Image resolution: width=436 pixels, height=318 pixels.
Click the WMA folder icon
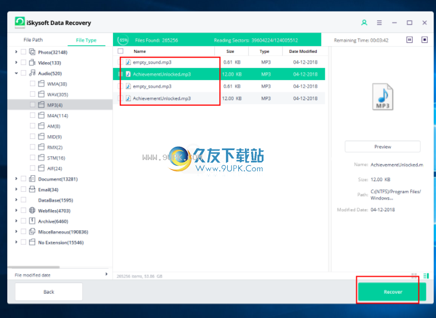pos(41,83)
